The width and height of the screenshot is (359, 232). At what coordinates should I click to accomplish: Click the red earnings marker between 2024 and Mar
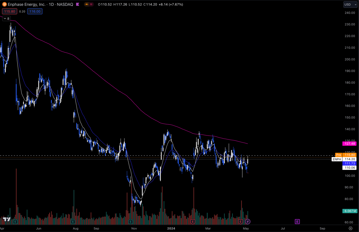point(193,222)
